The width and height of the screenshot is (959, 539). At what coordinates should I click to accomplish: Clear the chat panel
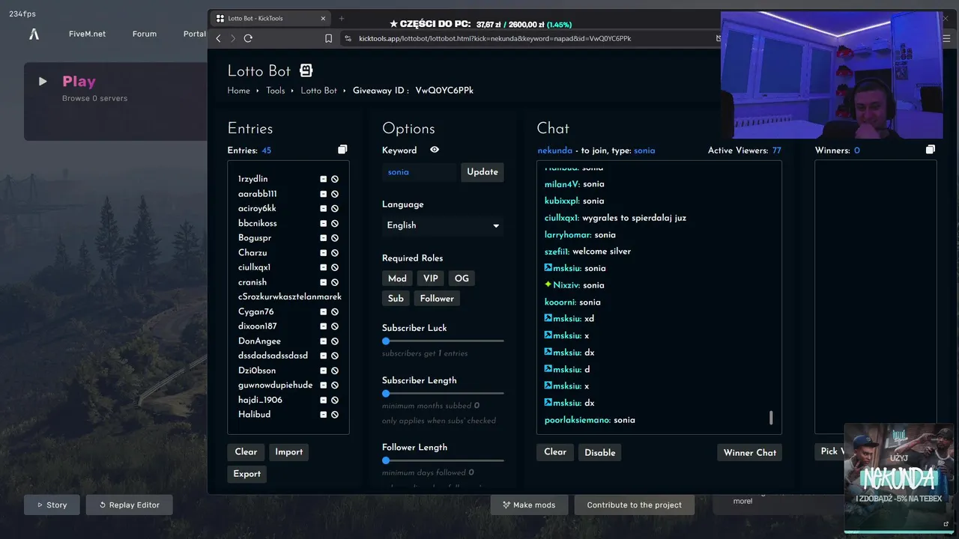tap(555, 452)
